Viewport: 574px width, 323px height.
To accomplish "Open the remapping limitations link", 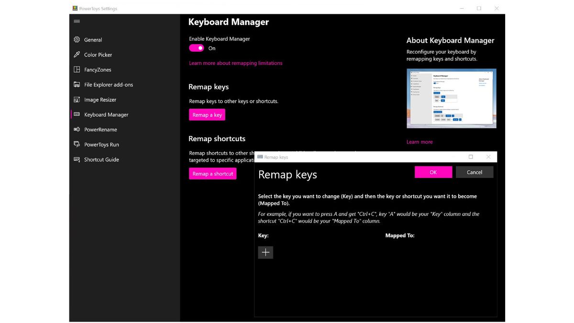I will coord(235,63).
